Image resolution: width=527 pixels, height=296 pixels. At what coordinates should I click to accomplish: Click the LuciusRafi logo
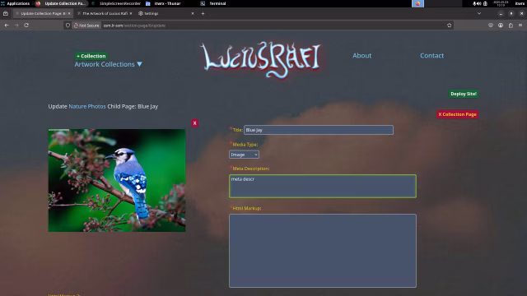(261, 59)
